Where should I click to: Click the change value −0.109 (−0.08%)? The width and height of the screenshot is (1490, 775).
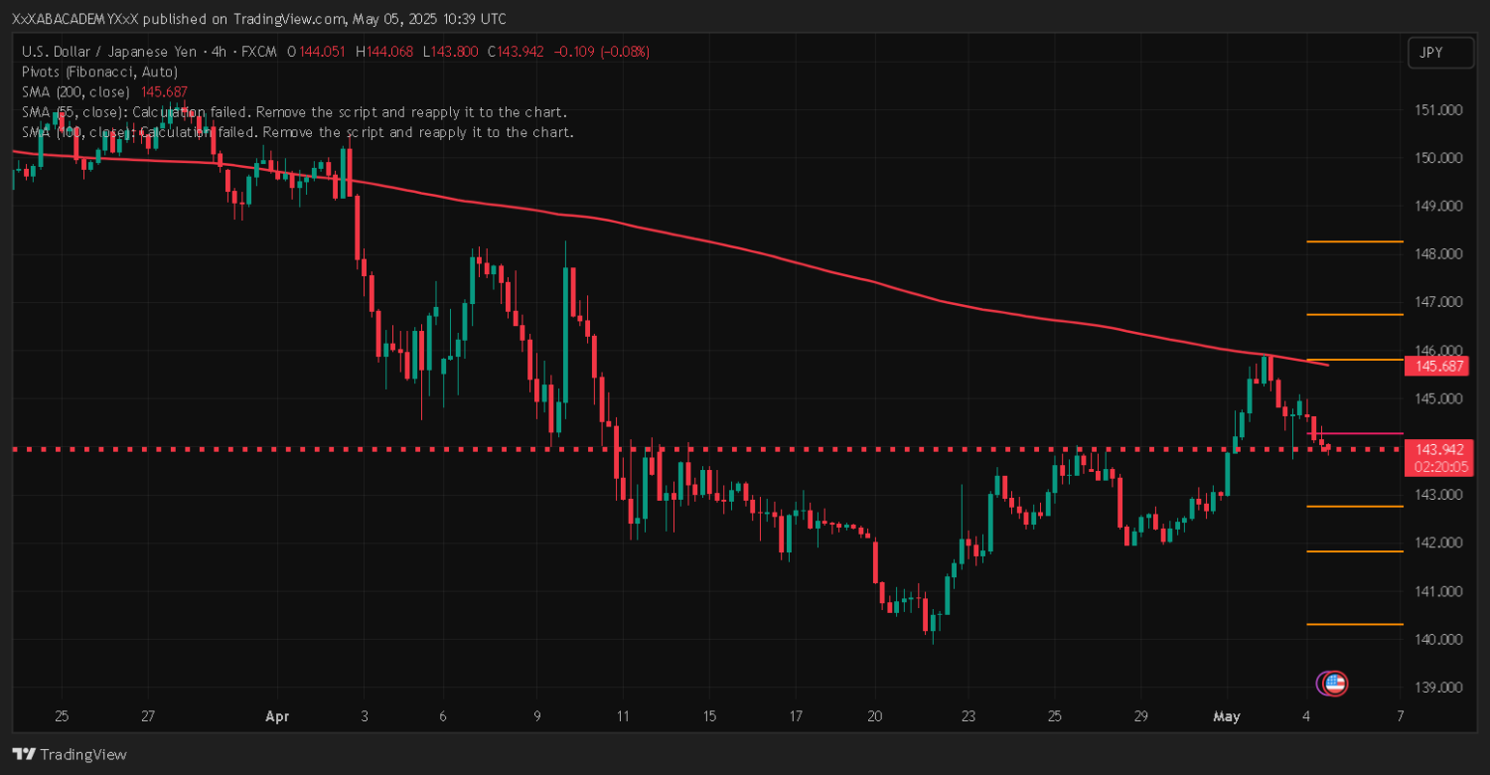pos(600,52)
